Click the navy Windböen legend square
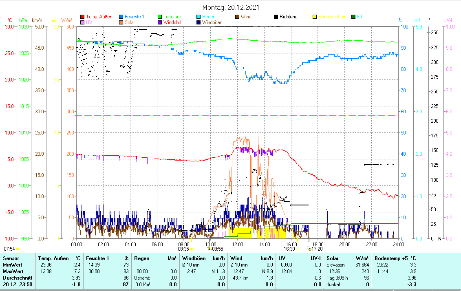Image resolution: width=461 pixels, height=291 pixels. [199, 22]
